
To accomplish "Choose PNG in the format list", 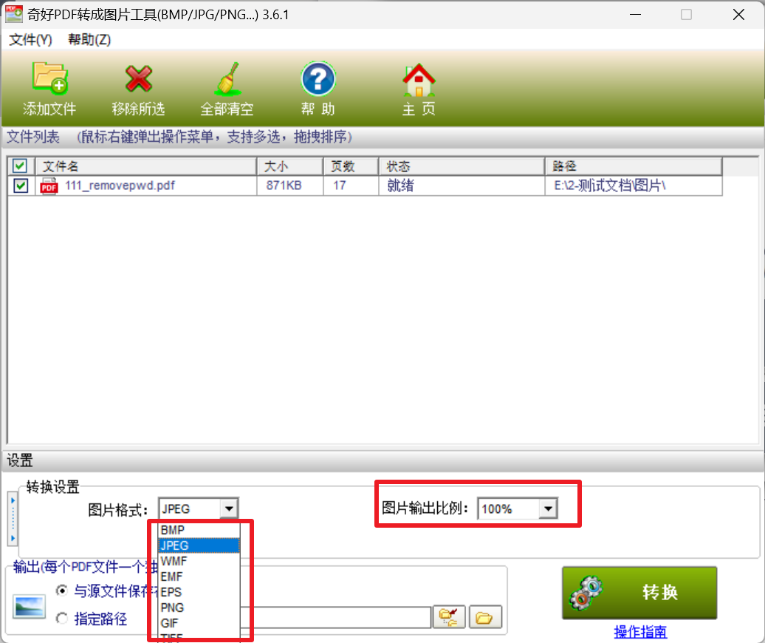I will (x=199, y=608).
